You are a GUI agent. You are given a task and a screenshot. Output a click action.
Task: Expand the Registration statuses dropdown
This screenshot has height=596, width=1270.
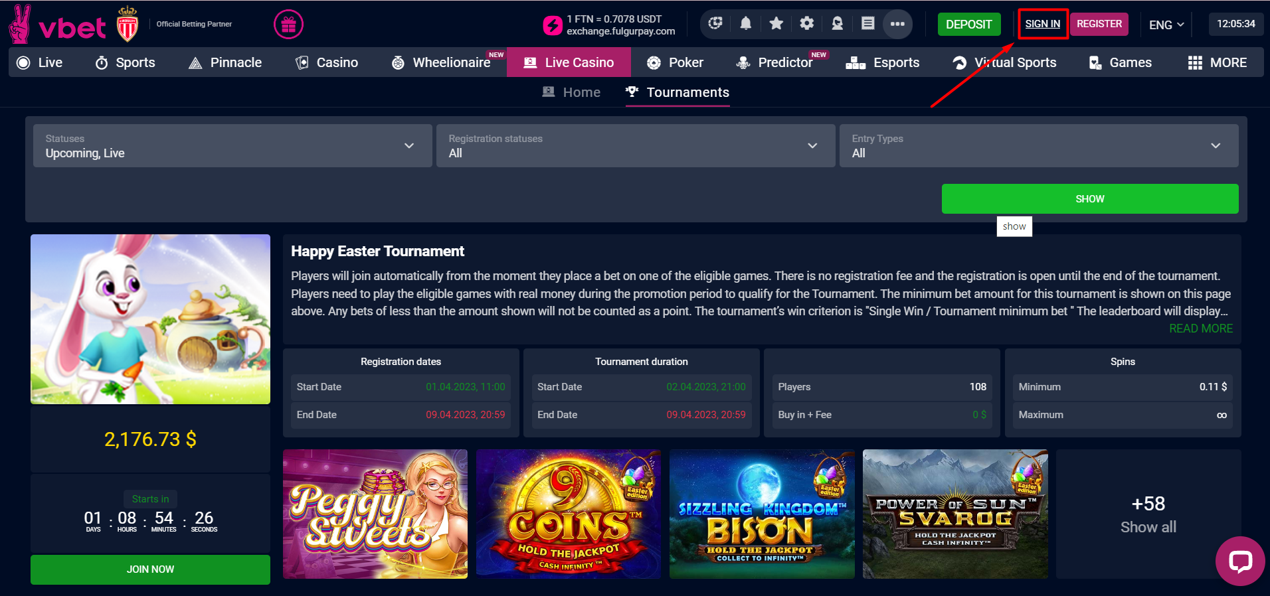click(636, 145)
